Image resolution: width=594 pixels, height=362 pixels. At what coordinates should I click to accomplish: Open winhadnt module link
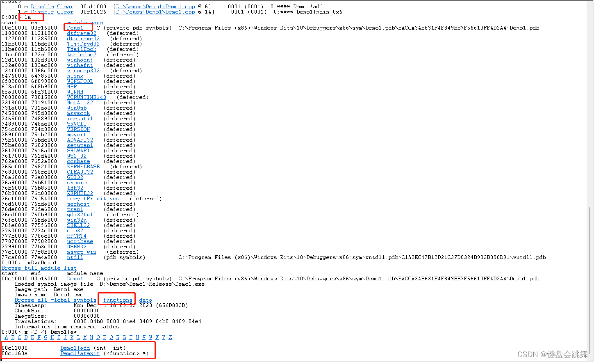80,60
